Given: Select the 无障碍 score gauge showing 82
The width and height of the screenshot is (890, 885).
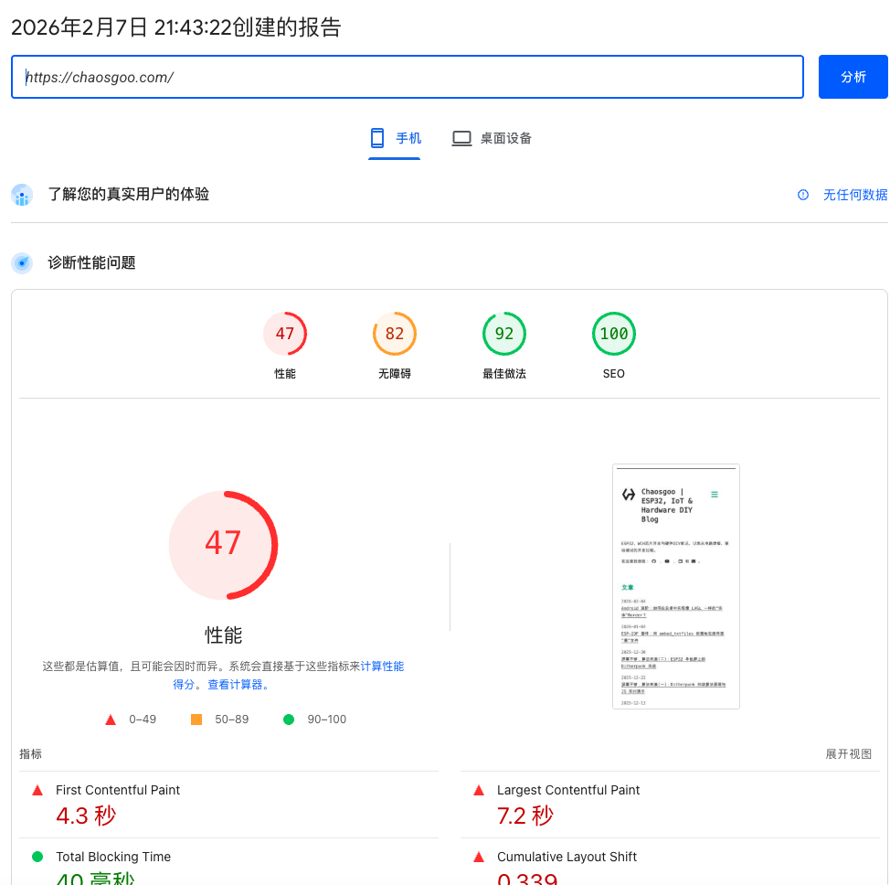Looking at the screenshot, I should [x=394, y=334].
